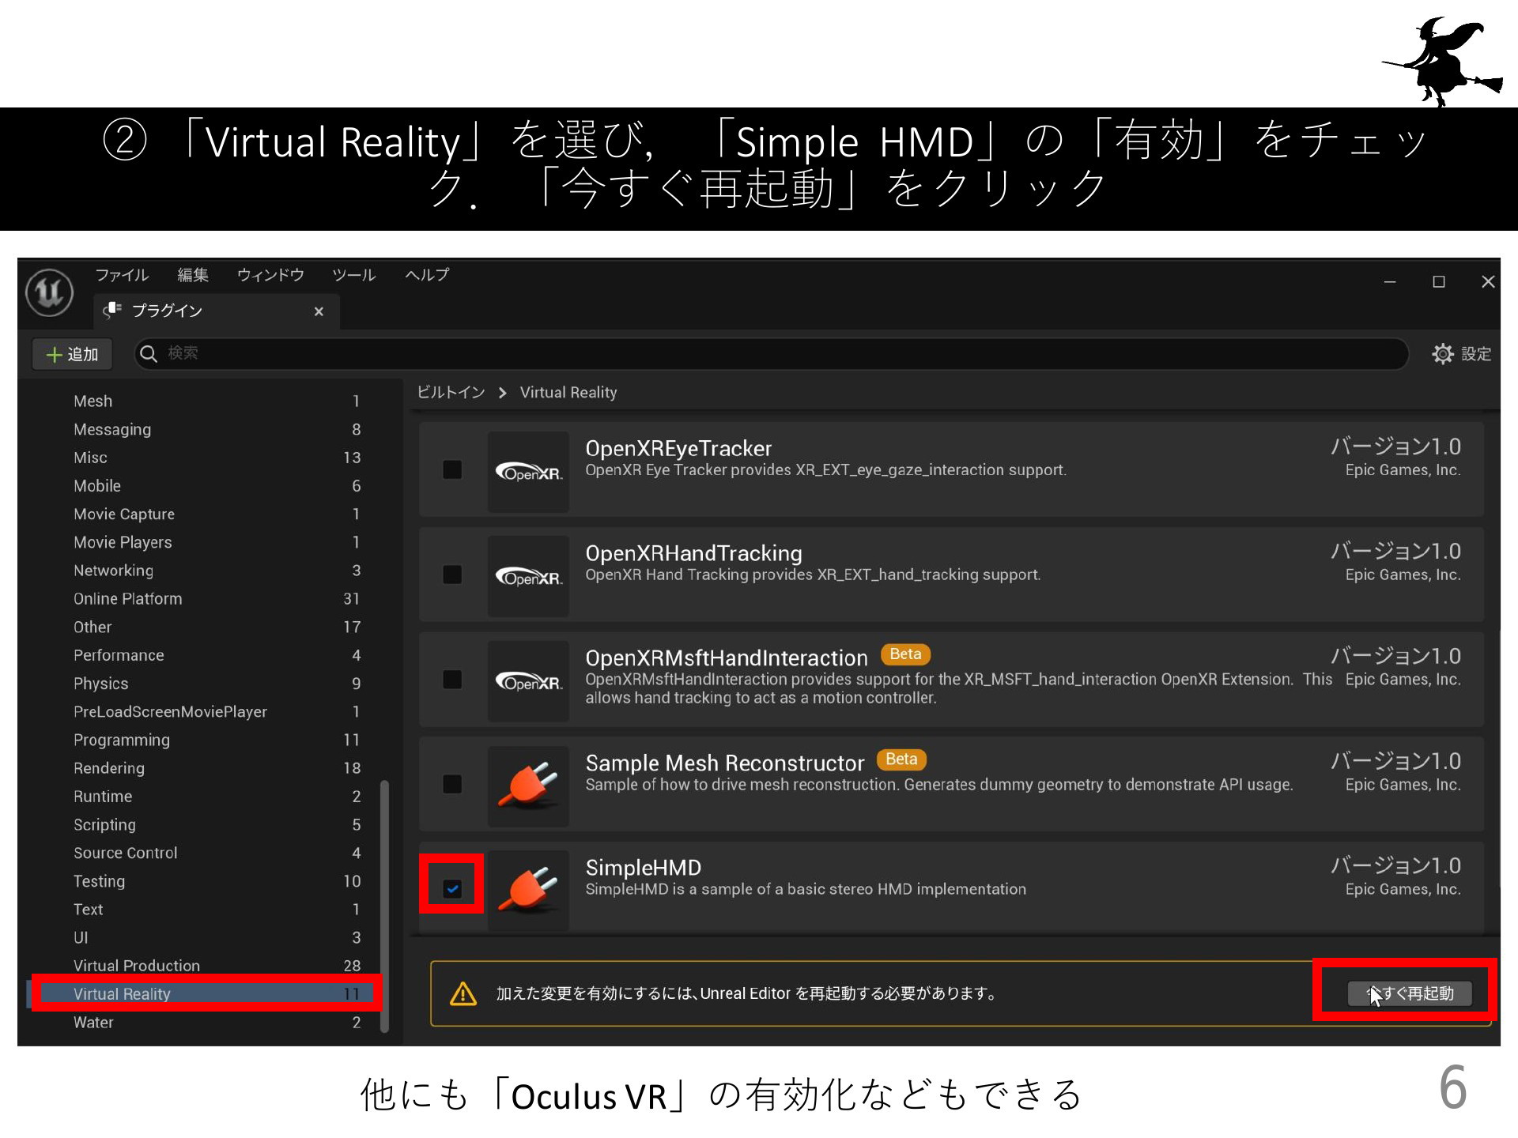1518x1138 pixels.
Task: Click the OpenXREyeTracker title
Action: pyautogui.click(x=678, y=449)
